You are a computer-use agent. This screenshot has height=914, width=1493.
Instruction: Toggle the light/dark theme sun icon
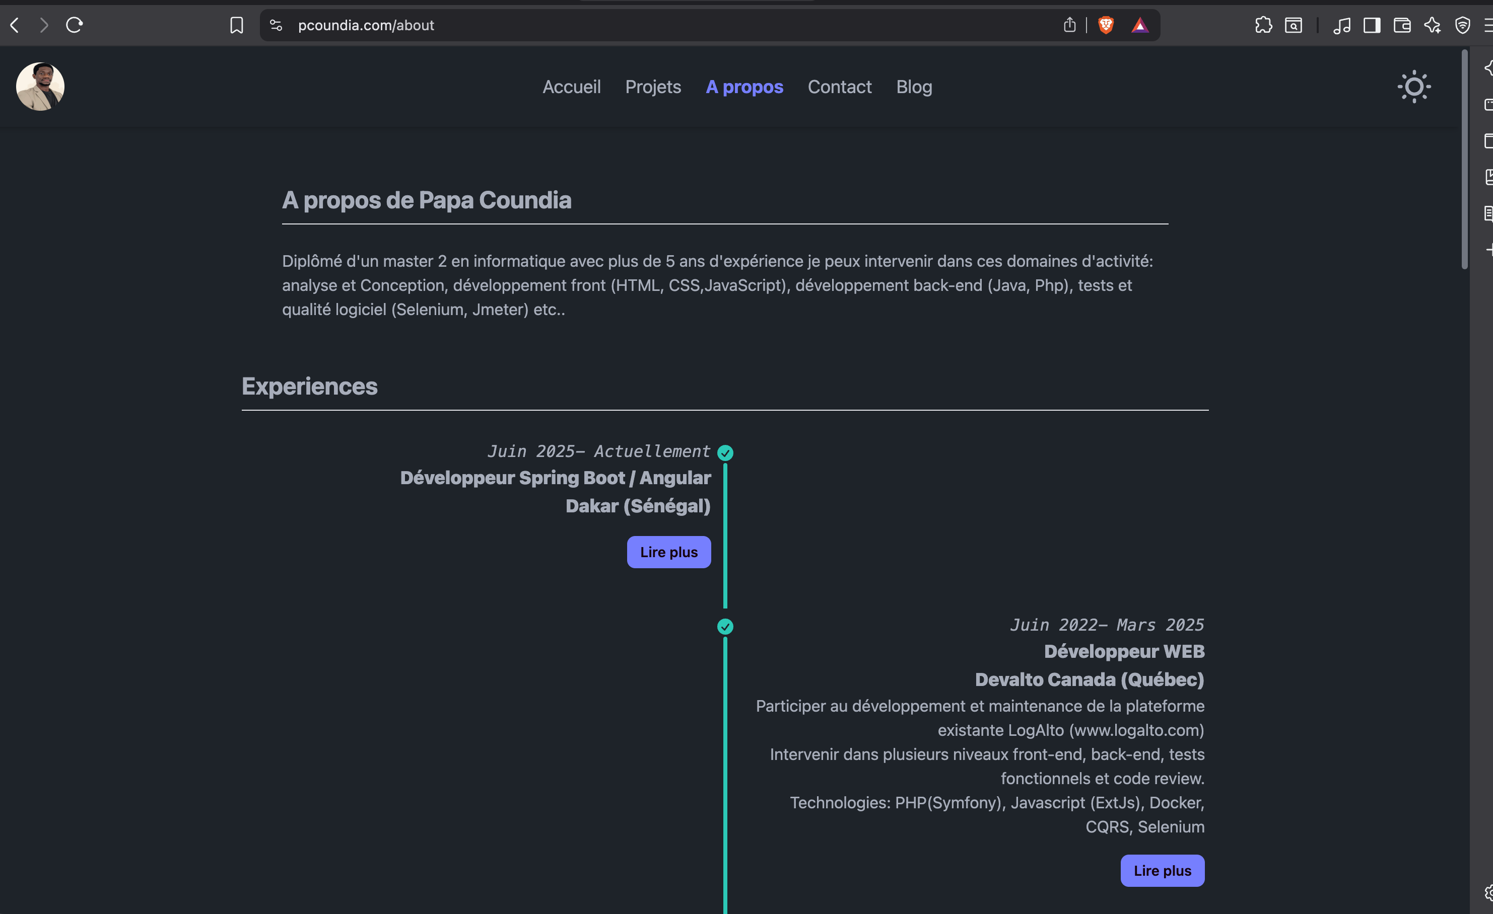coord(1413,87)
